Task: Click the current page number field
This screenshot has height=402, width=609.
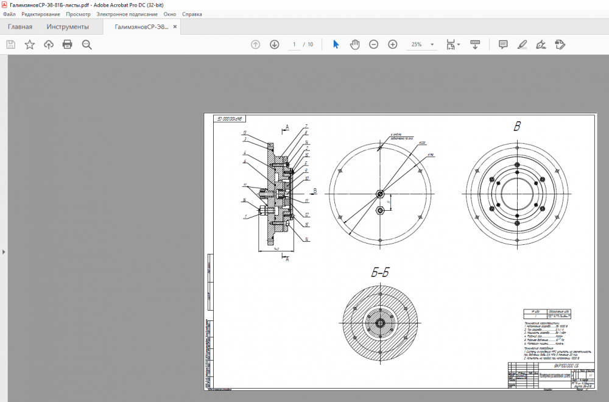Action: (294, 44)
